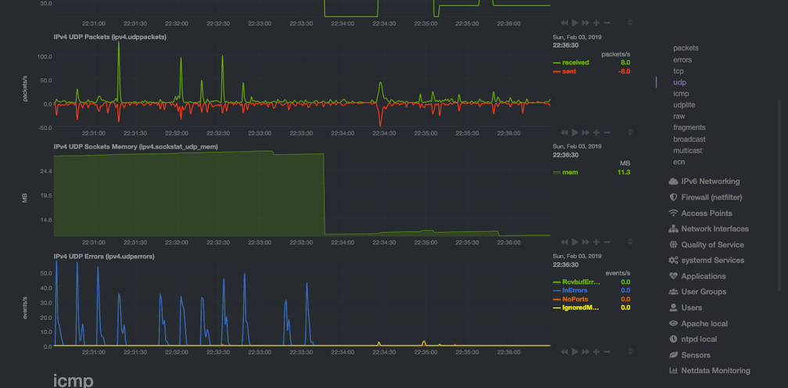Click the eye icon for Apache local
The height and width of the screenshot is (388, 788).
pyautogui.click(x=673, y=324)
